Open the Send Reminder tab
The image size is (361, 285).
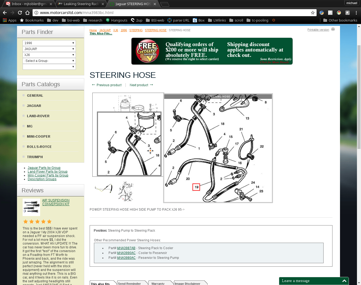129,283
